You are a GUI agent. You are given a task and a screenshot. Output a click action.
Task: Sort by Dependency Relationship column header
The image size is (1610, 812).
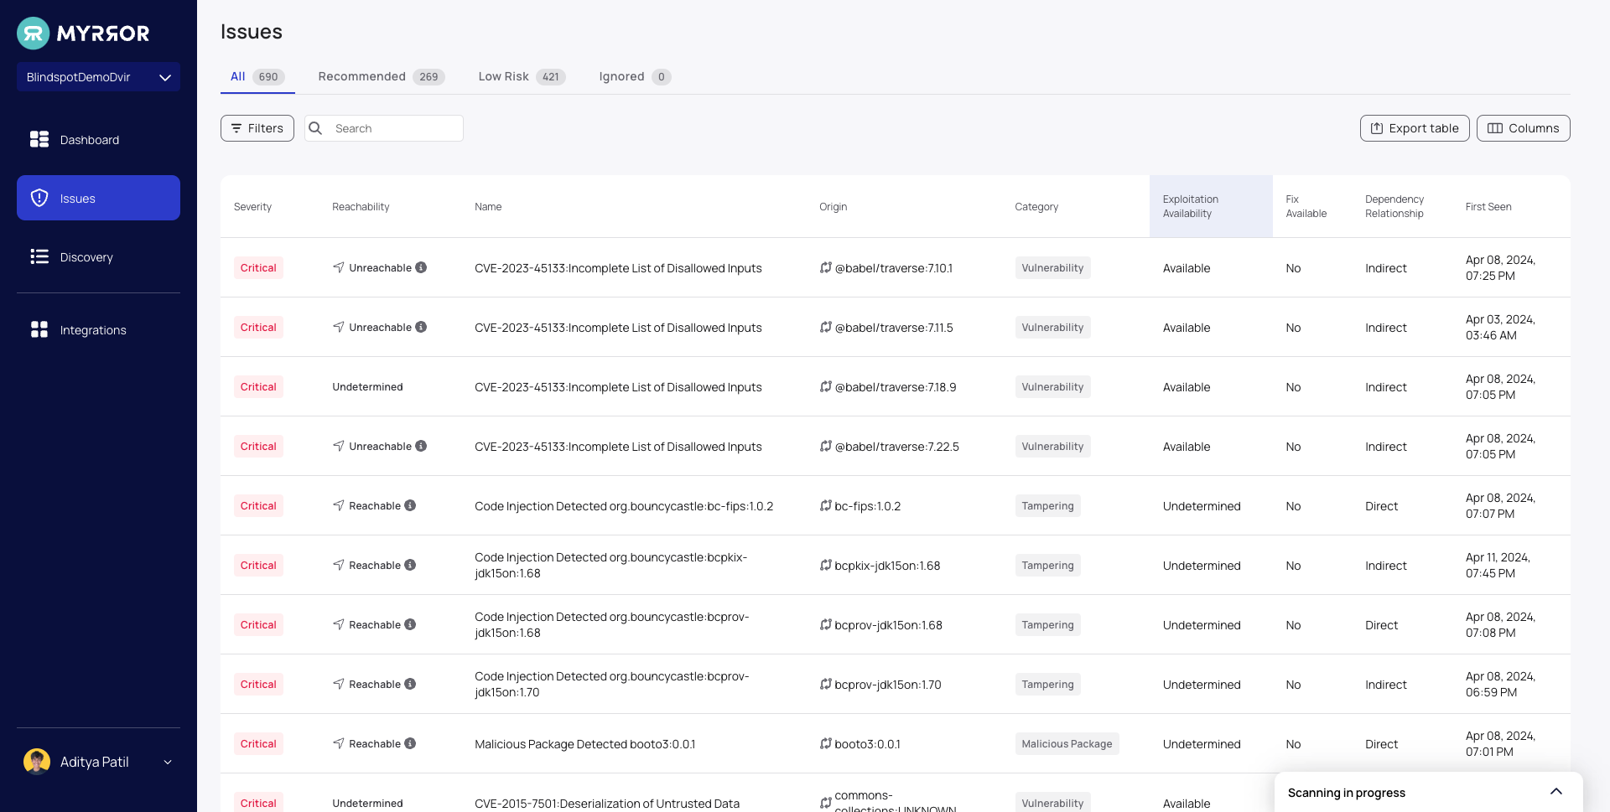coord(1394,206)
